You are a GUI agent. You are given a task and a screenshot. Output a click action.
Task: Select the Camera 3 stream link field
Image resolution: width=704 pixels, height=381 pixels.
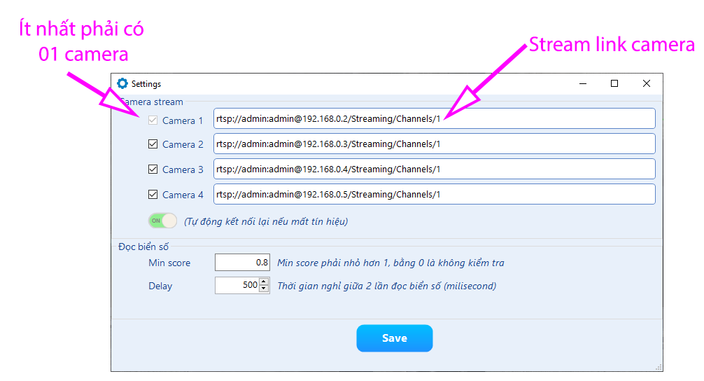tap(434, 169)
